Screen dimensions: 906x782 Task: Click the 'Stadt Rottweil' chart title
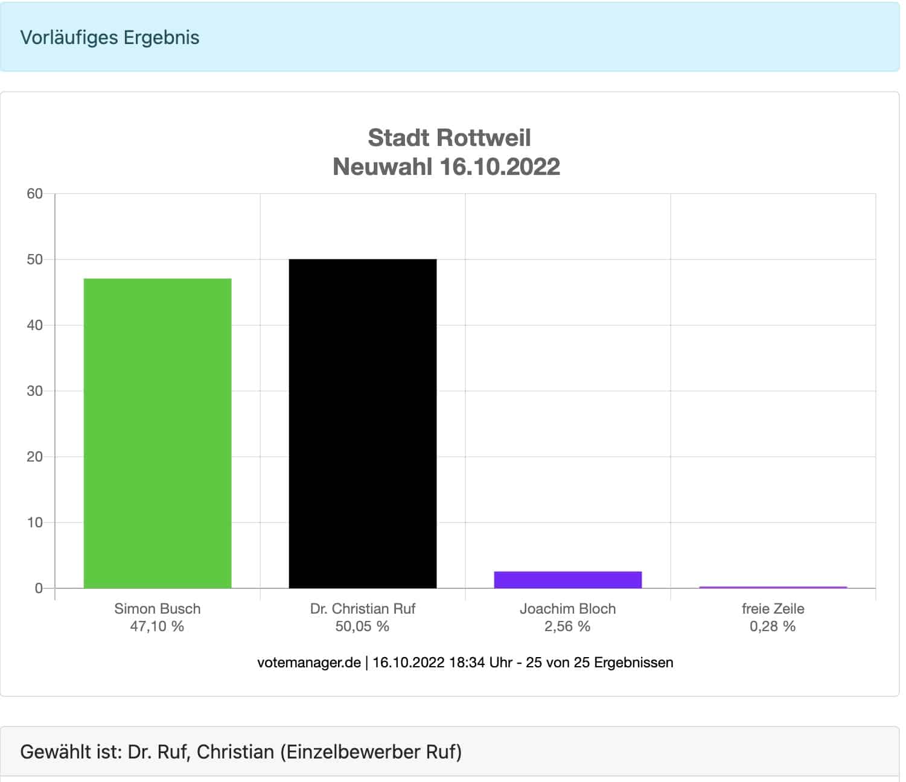[x=449, y=138]
